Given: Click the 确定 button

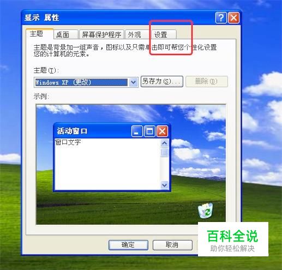Looking at the screenshot, I should coord(128,245).
